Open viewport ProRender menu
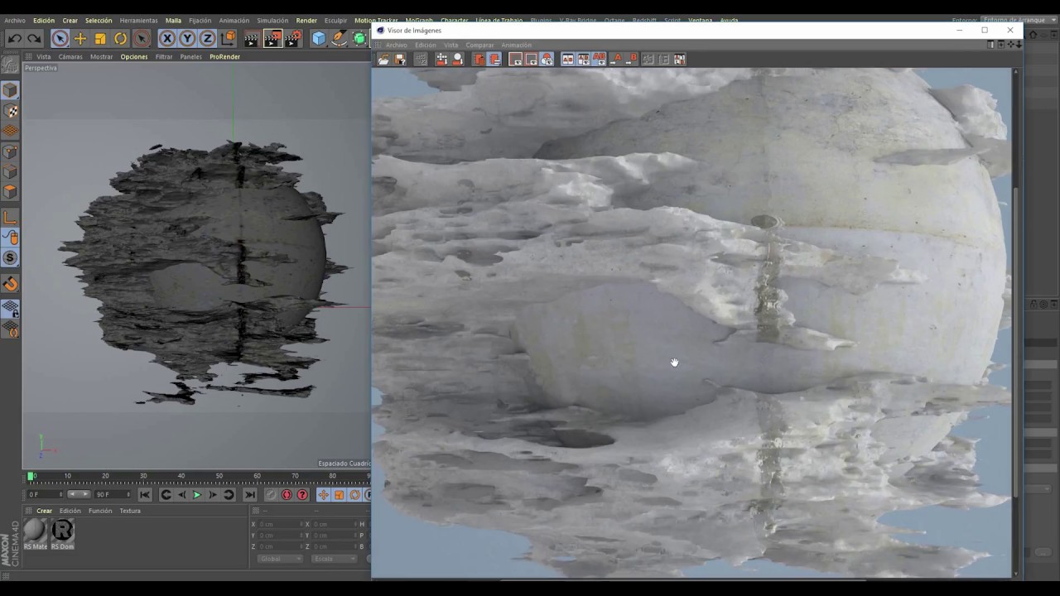 pos(224,56)
